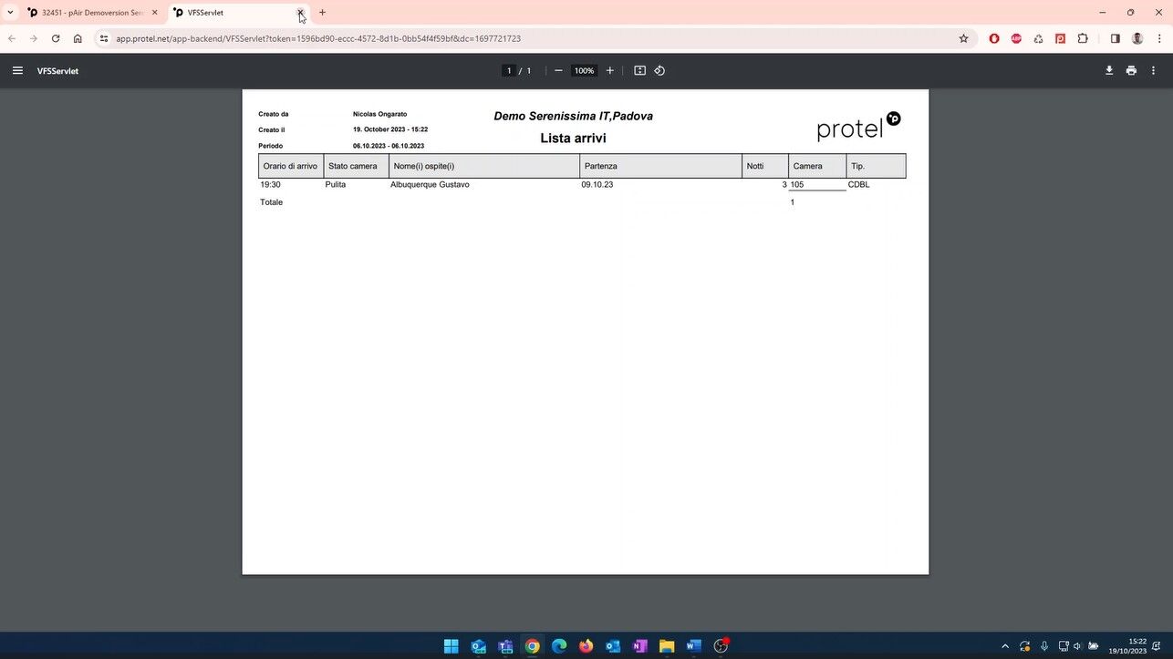Toggle the PDF sidebar hamburger menu
The width and height of the screenshot is (1173, 659).
coord(17,70)
